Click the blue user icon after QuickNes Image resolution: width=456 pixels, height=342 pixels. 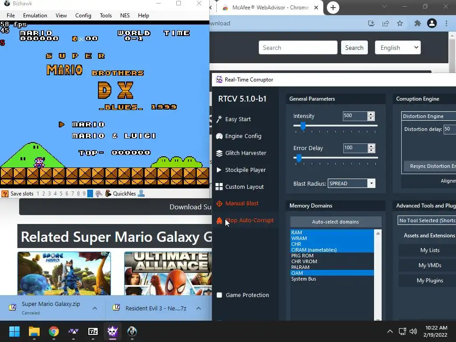141,193
